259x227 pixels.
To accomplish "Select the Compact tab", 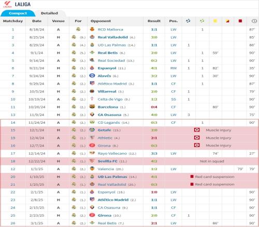I will [x=18, y=13].
